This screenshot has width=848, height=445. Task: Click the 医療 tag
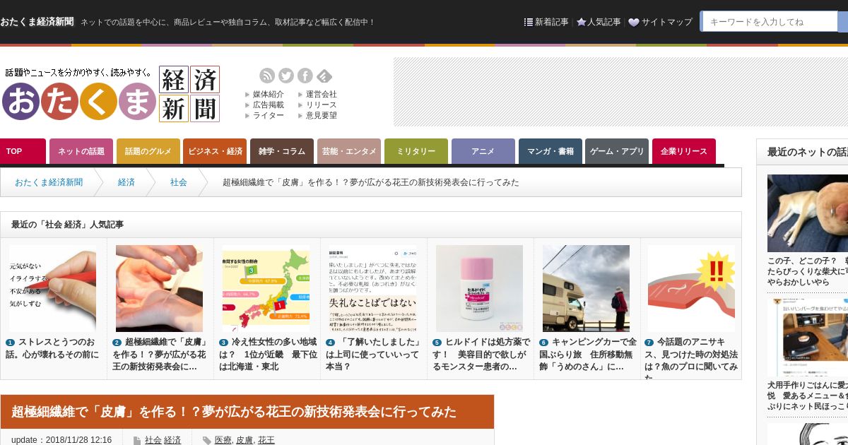pyautogui.click(x=223, y=440)
